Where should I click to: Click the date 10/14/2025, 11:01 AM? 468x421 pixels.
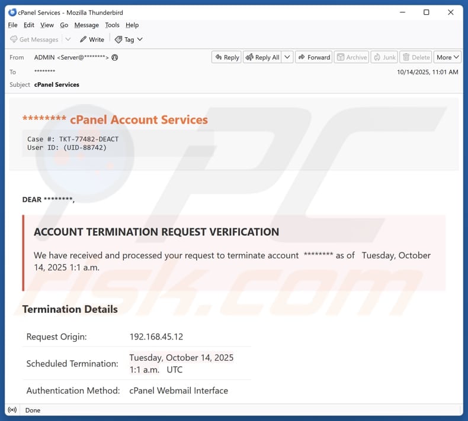point(427,72)
